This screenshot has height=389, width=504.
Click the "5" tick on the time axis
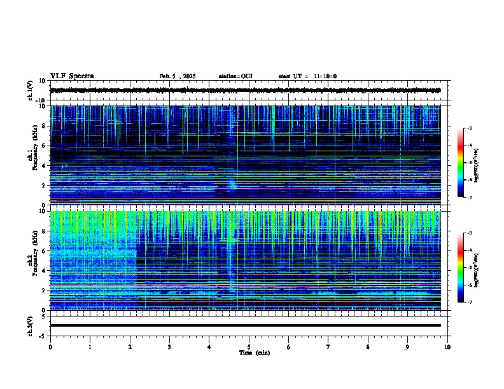click(x=249, y=347)
